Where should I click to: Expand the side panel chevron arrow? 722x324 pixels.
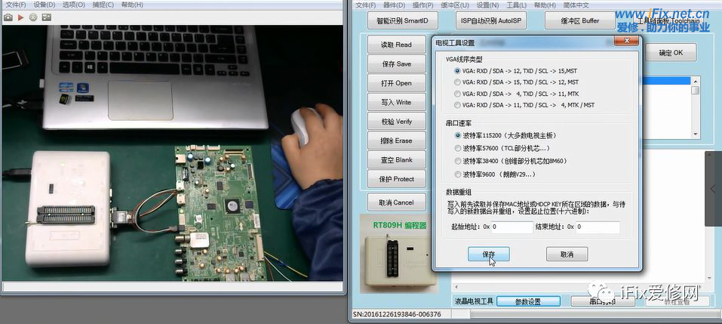(x=713, y=189)
